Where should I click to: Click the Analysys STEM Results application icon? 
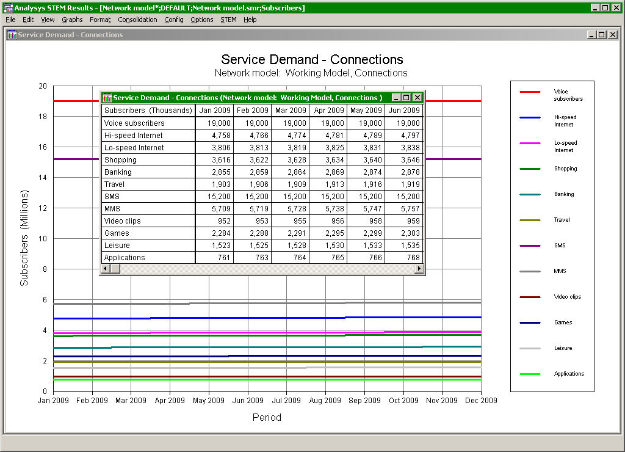[8, 7]
